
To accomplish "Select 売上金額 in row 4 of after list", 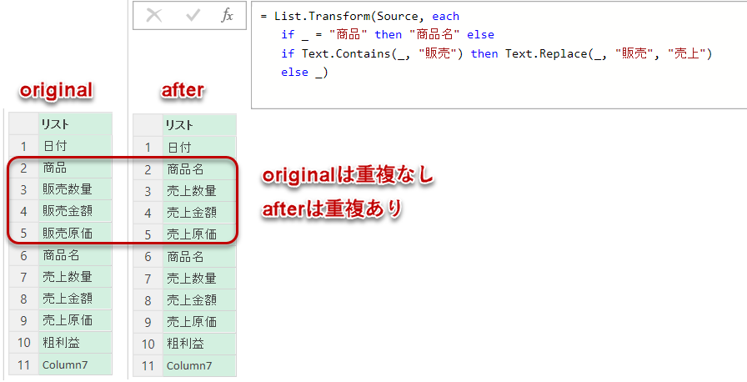I will (x=199, y=213).
